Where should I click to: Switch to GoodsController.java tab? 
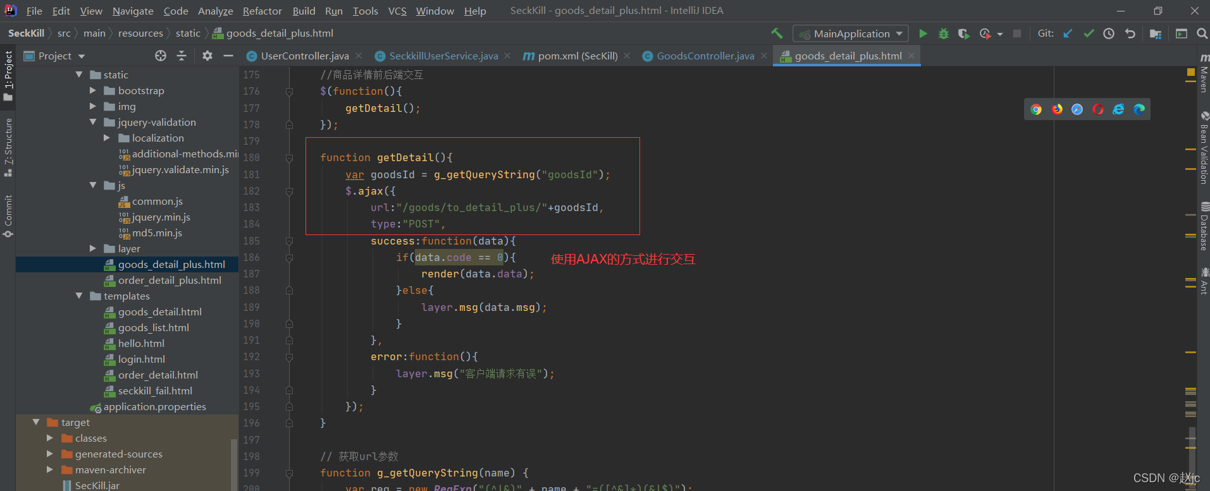click(x=705, y=56)
